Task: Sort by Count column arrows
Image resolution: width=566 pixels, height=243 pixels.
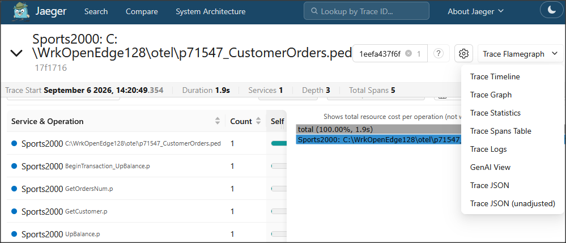Action: pos(258,121)
